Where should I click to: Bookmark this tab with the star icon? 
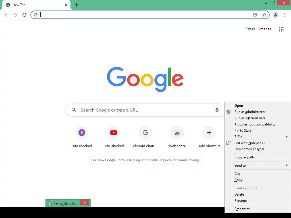[264, 15]
